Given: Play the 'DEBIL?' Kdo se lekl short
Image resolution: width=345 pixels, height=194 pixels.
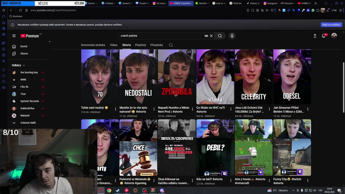Looking at the screenshot, I should tap(215, 148).
